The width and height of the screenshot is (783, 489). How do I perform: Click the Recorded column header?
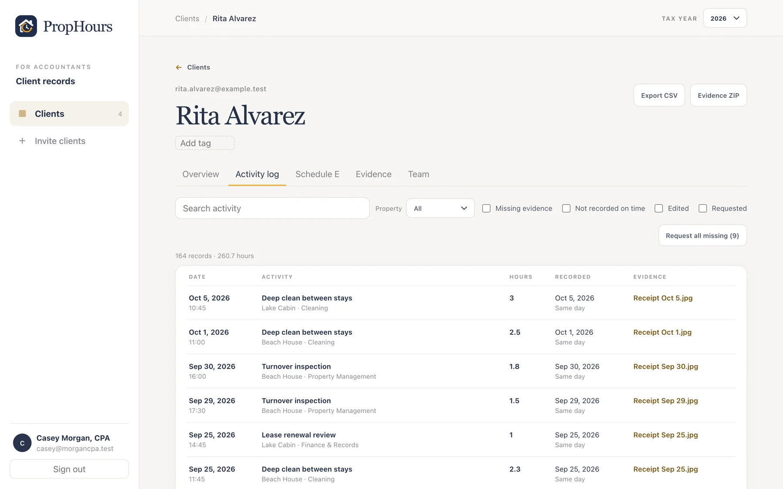(x=572, y=277)
